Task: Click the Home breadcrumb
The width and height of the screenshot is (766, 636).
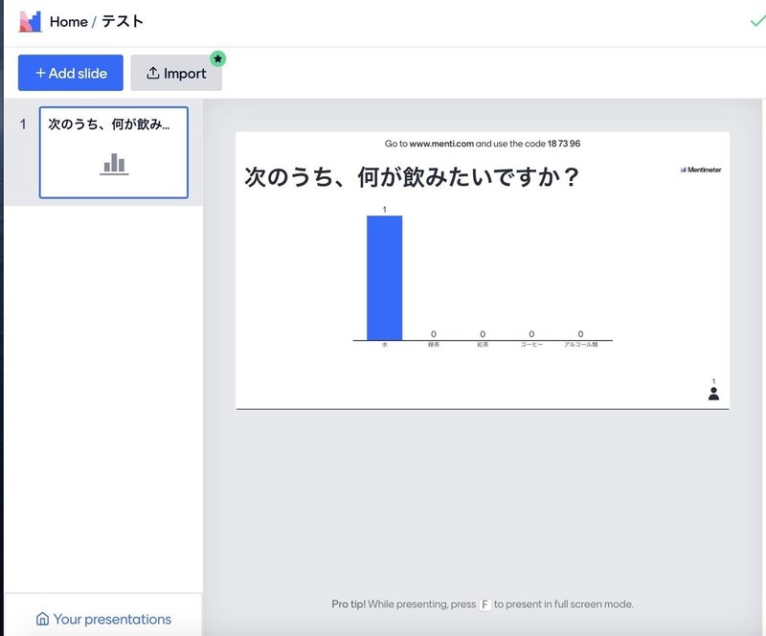Action: coord(69,21)
